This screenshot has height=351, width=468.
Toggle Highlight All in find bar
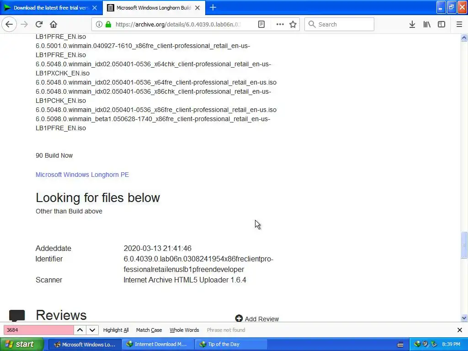click(x=116, y=330)
